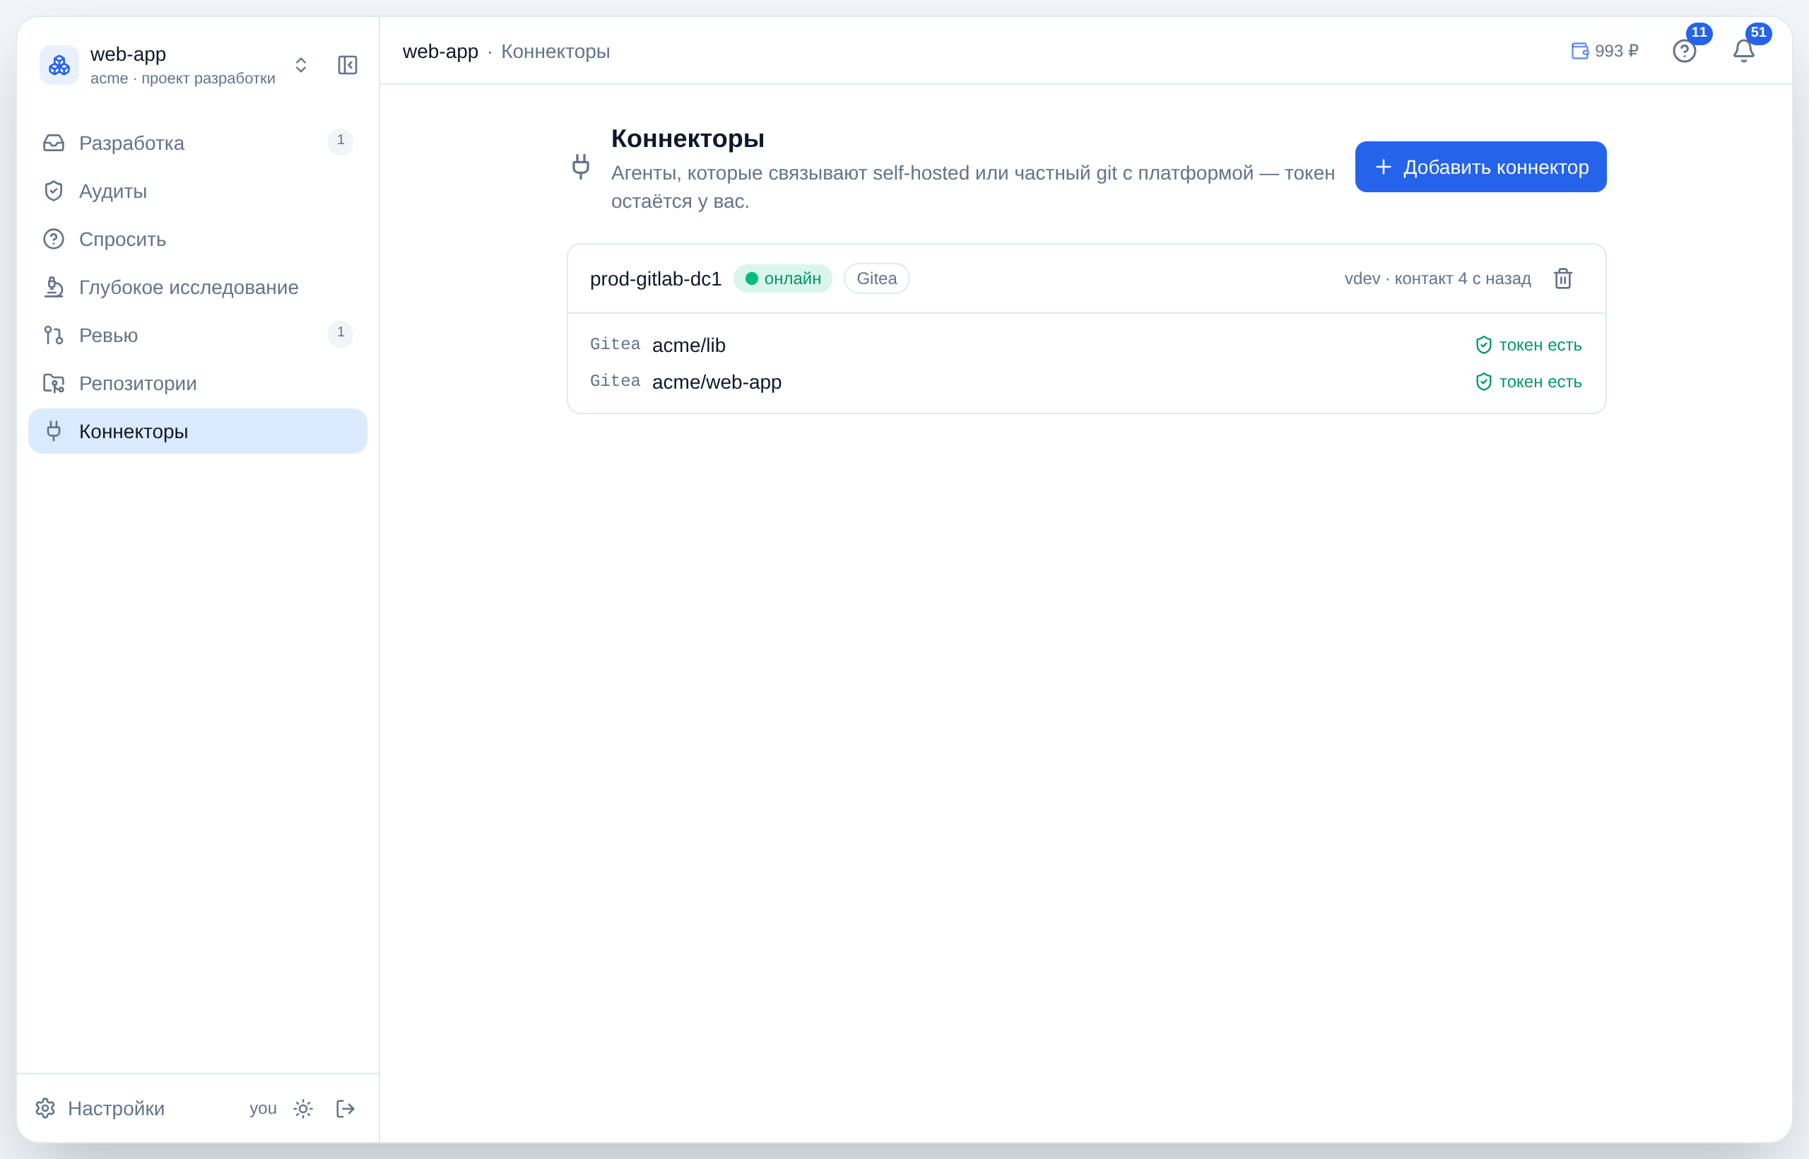This screenshot has height=1159, width=1809.
Task: Open Аудиты in the sidebar
Action: click(x=198, y=191)
